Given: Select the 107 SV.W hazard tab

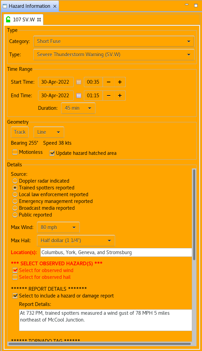Looking at the screenshot, I should (23, 19).
